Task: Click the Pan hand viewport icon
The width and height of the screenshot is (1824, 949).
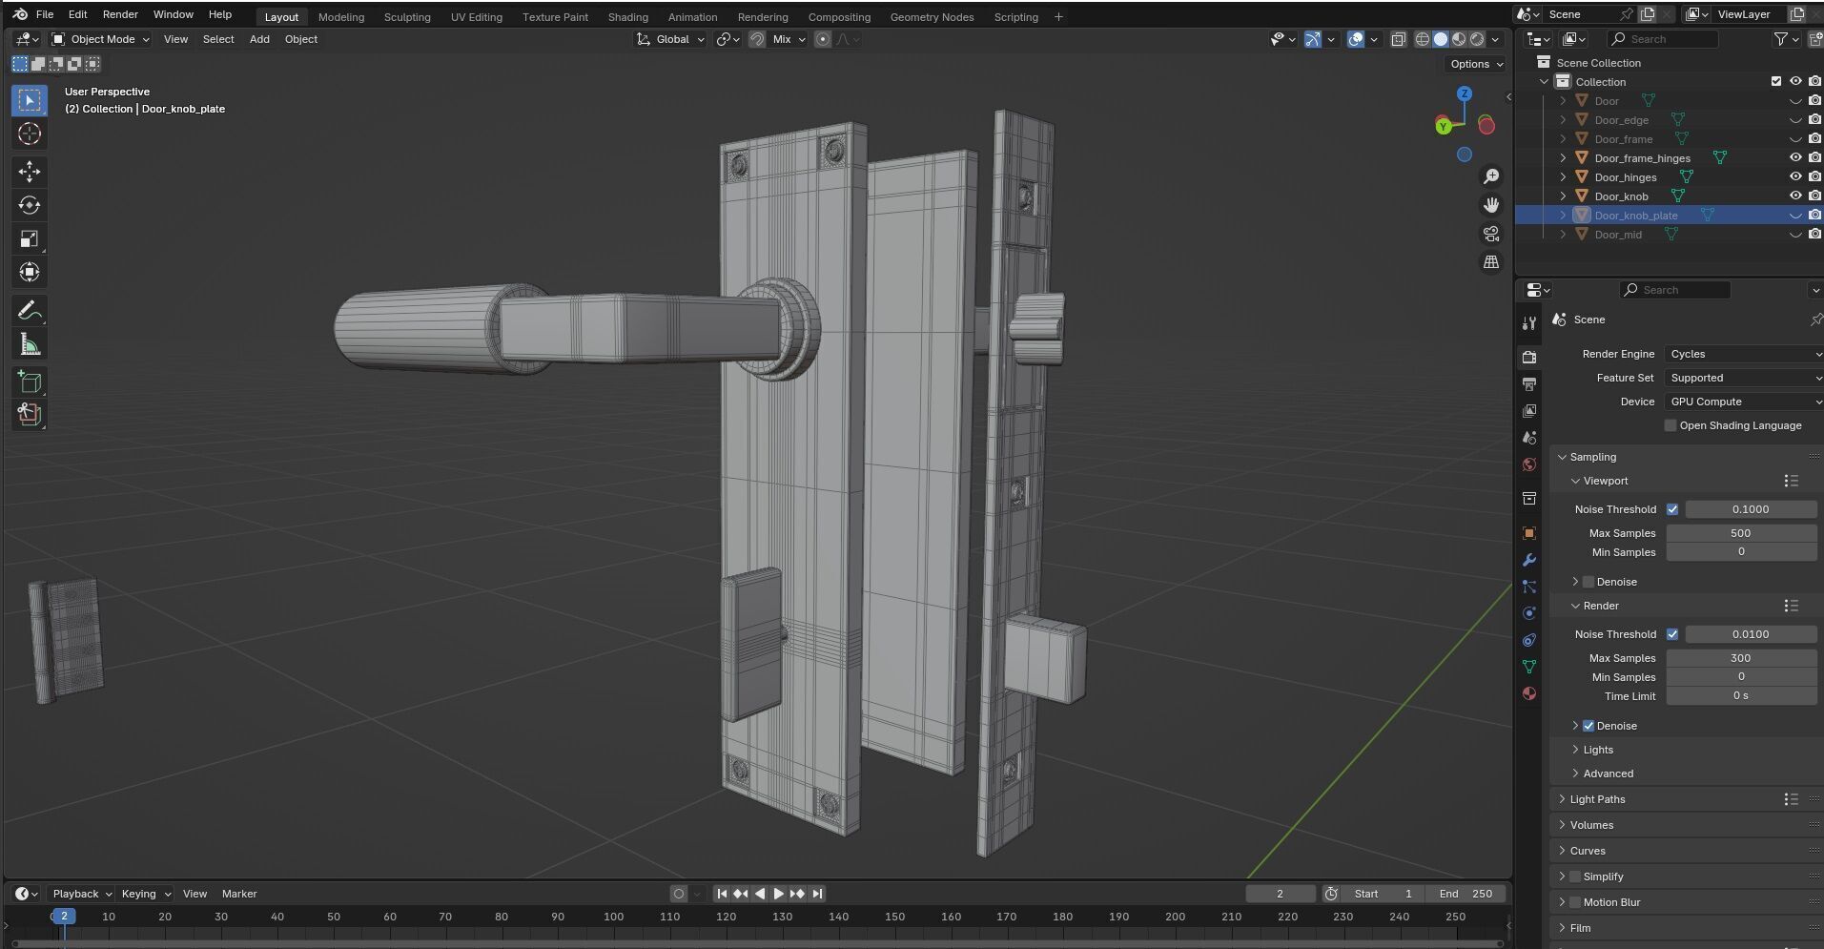Action: point(1491,205)
